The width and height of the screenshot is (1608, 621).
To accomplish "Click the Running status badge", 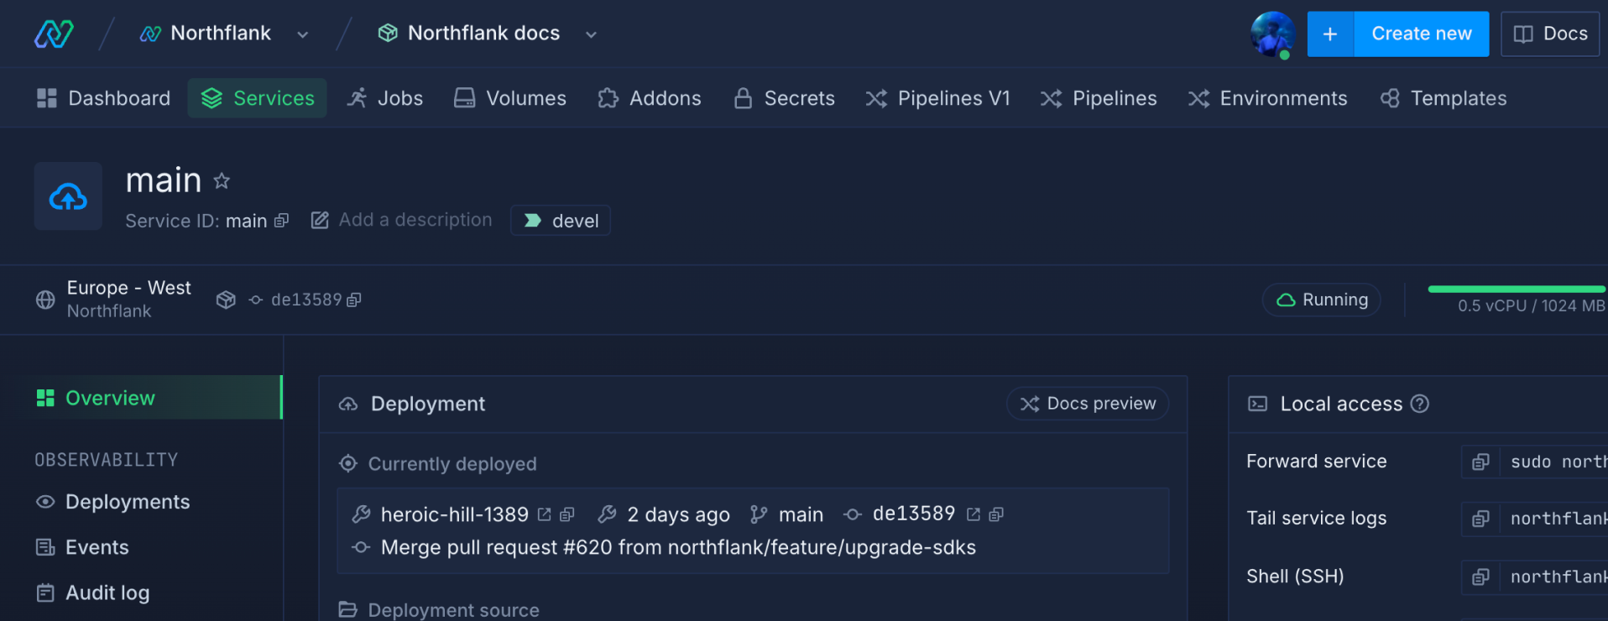I will pyautogui.click(x=1322, y=300).
